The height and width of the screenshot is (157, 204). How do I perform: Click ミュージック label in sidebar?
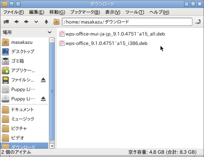click(x=23, y=119)
